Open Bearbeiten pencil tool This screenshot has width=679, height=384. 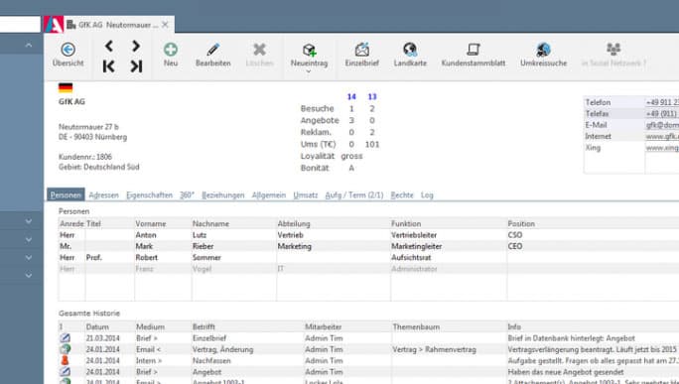[213, 55]
